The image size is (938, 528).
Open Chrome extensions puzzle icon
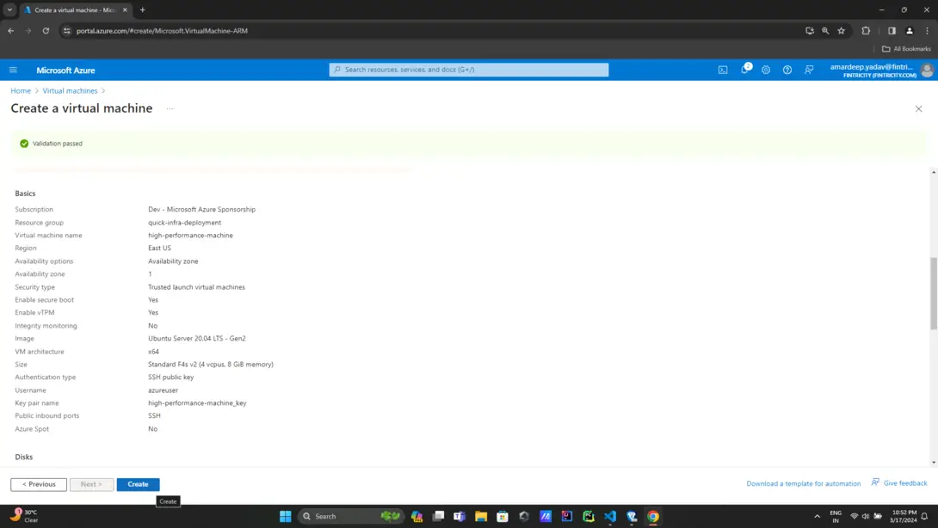pos(866,30)
